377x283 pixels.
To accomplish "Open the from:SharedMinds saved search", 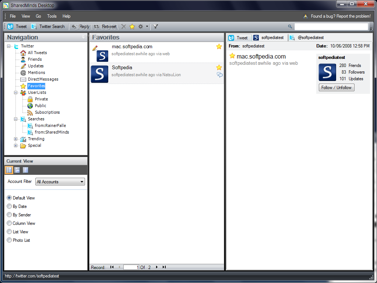I will (52, 132).
